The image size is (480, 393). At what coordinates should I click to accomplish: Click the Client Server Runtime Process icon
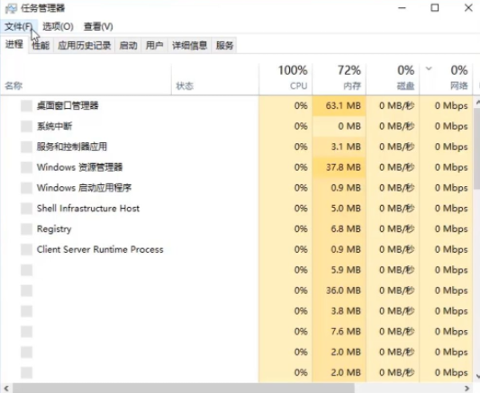click(27, 249)
